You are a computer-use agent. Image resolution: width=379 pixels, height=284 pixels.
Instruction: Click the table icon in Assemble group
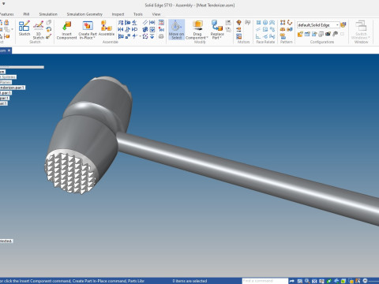click(161, 23)
